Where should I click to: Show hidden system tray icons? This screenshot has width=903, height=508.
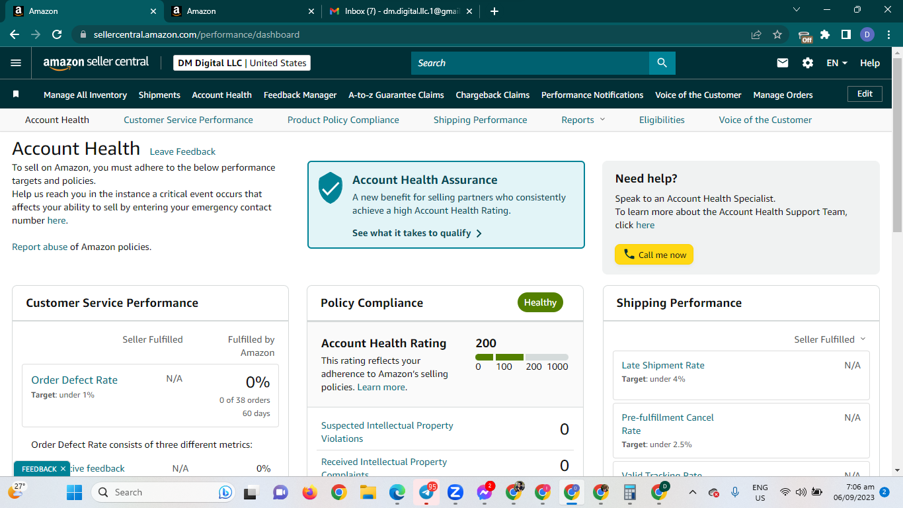click(x=692, y=492)
